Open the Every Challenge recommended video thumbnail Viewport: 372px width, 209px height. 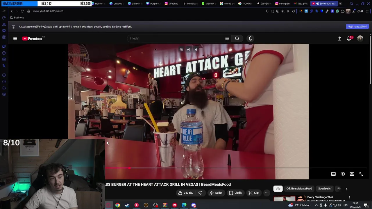click(x=289, y=199)
